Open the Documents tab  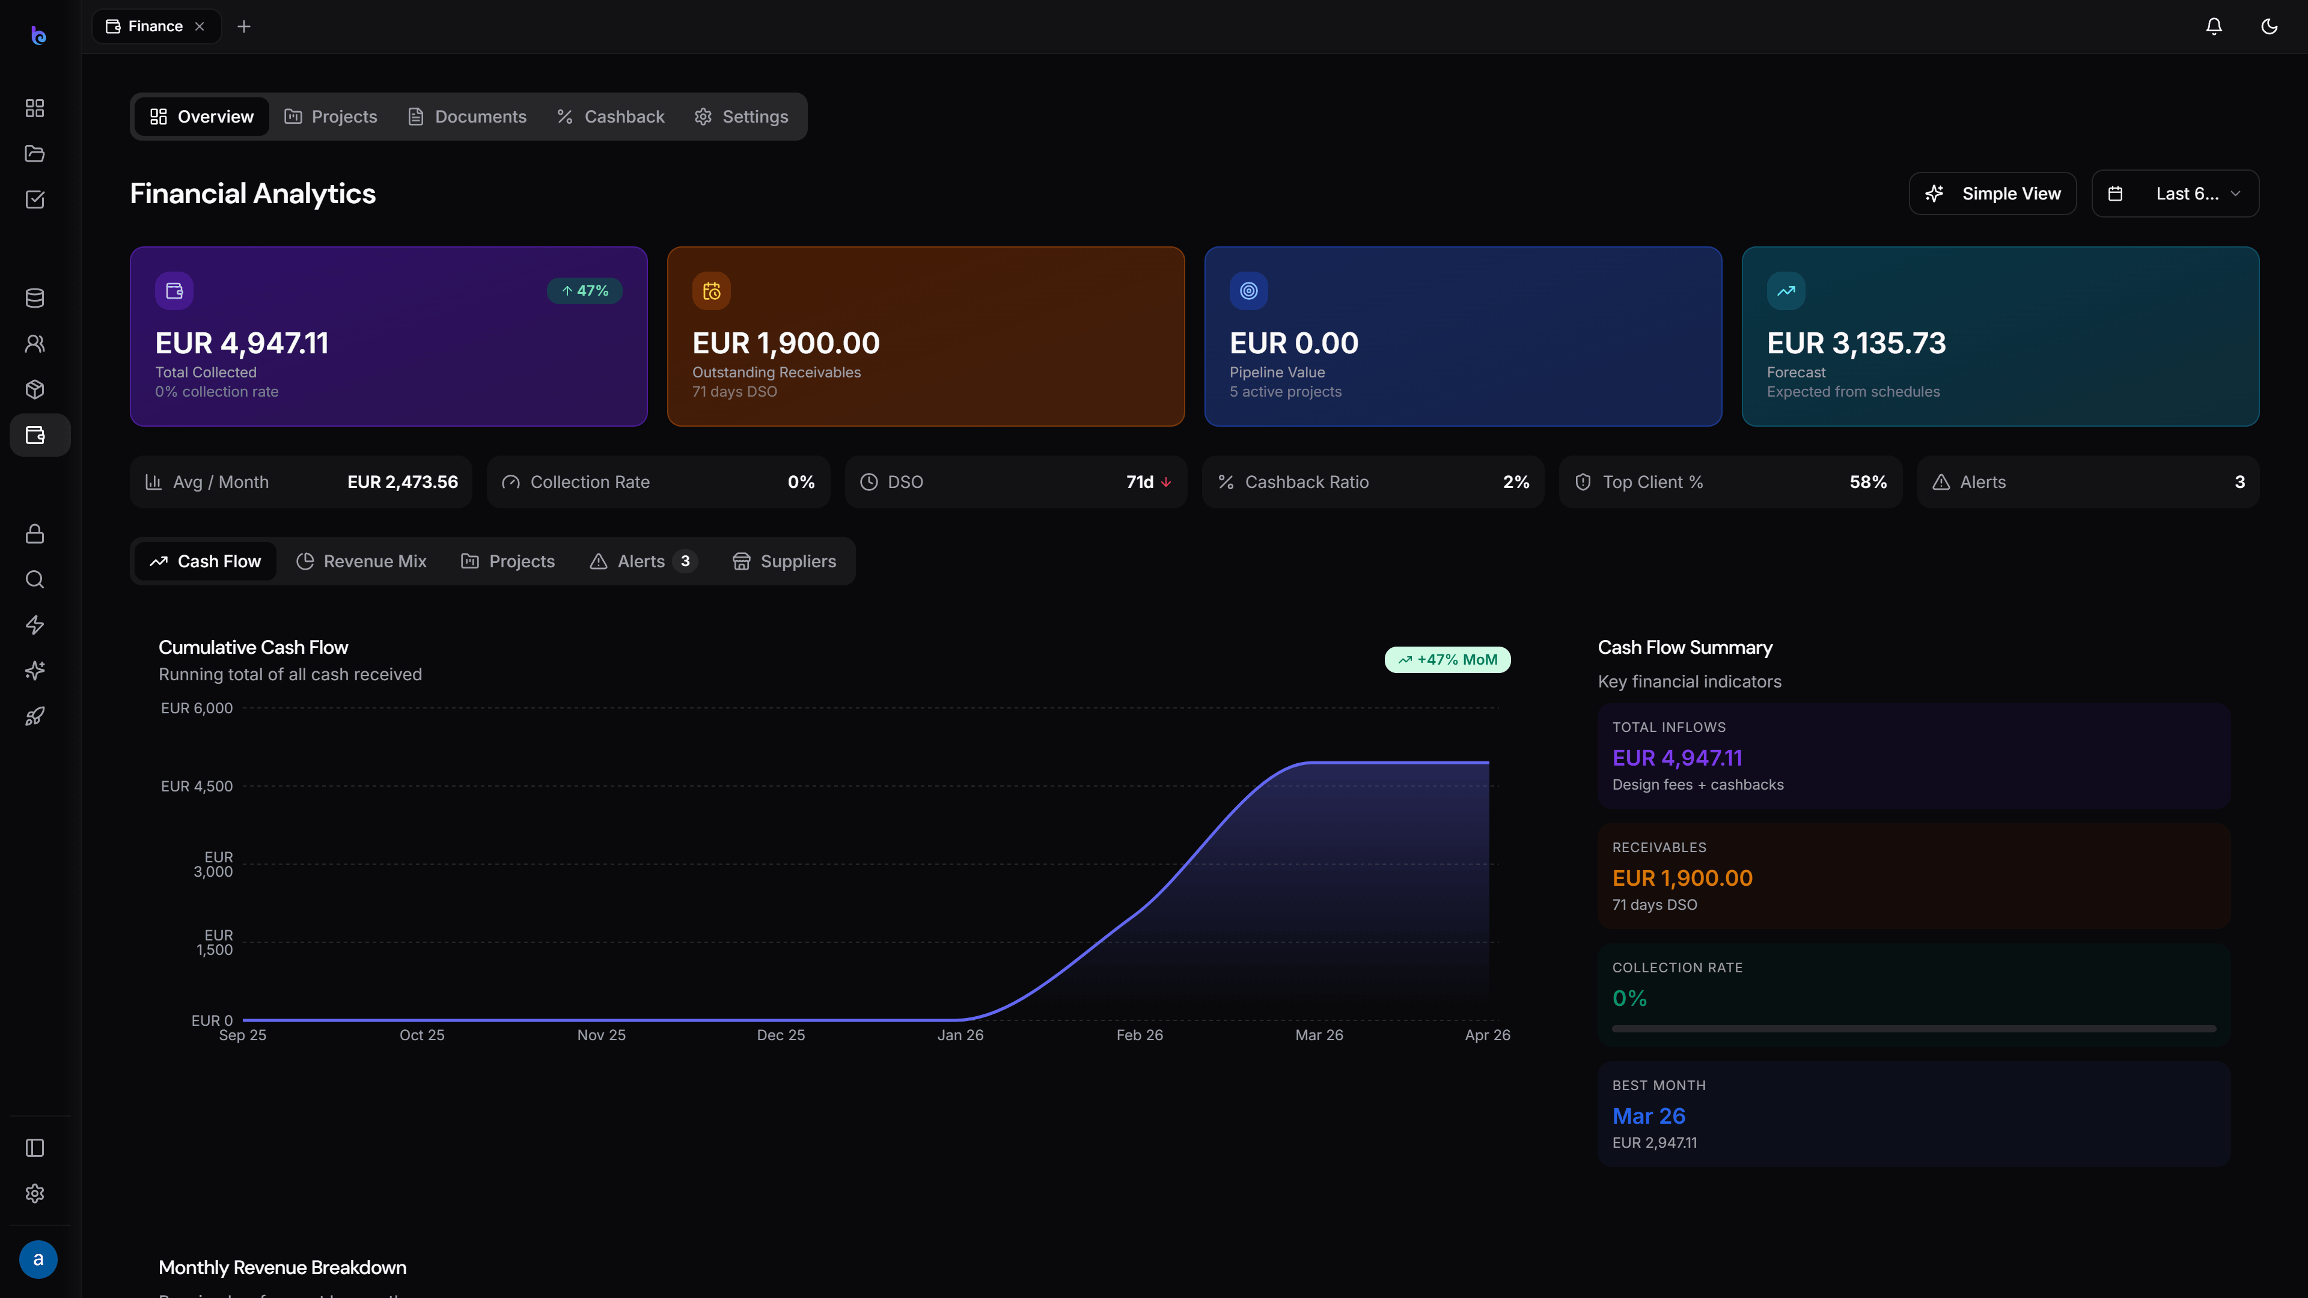click(467, 117)
